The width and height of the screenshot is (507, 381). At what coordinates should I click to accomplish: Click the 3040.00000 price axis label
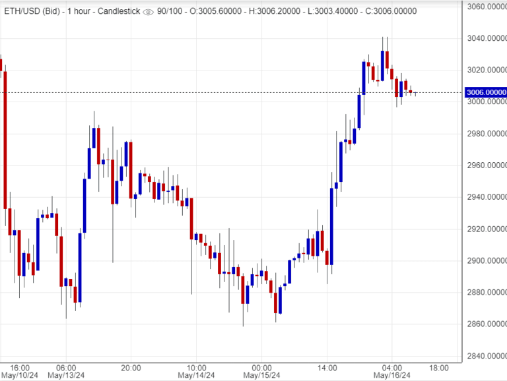click(485, 38)
